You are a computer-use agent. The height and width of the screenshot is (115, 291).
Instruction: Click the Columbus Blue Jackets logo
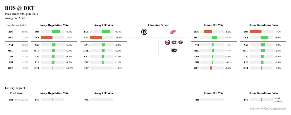point(181,42)
